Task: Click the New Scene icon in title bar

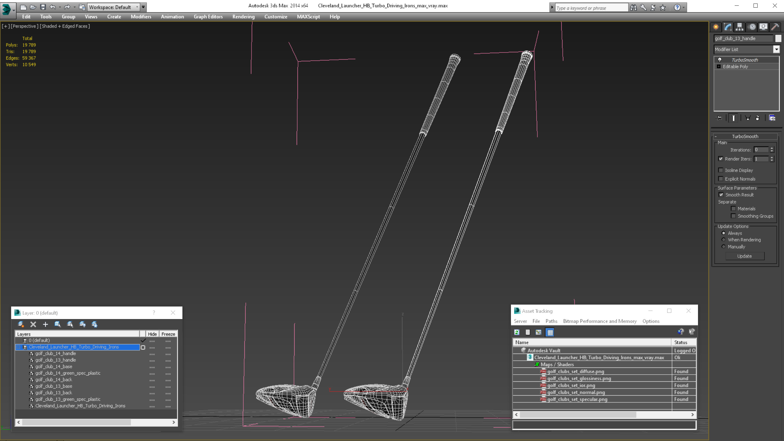Action: (23, 7)
